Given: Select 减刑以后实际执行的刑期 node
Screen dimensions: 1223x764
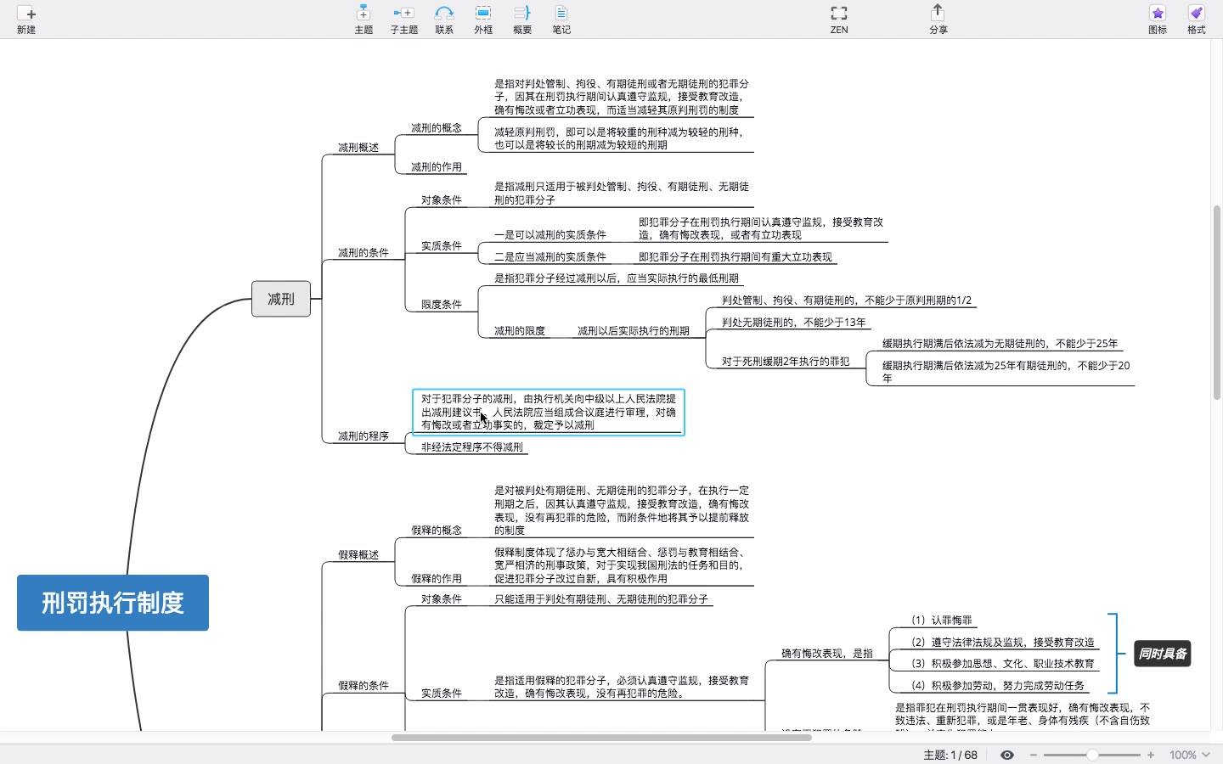Looking at the screenshot, I should 634,331.
